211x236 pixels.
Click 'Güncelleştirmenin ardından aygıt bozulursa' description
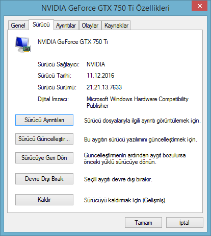click(135, 159)
